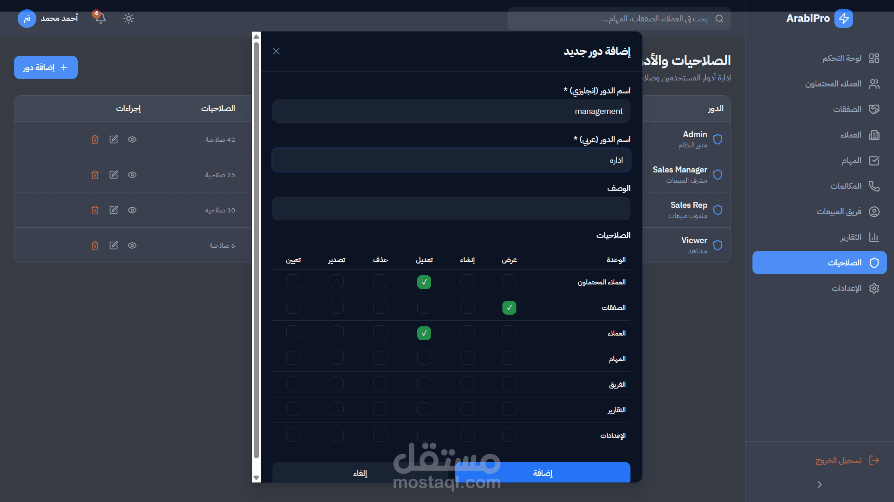Uncheck عرض permission for الصفقات
This screenshot has height=502, width=894.
coord(509,308)
